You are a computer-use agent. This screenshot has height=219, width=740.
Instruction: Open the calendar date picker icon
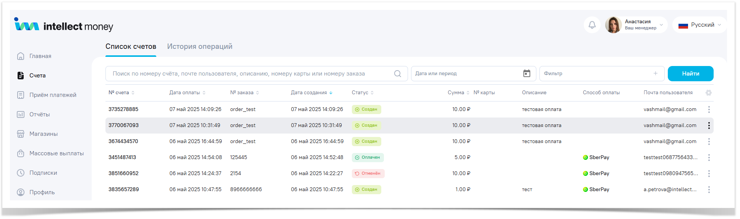(x=526, y=74)
